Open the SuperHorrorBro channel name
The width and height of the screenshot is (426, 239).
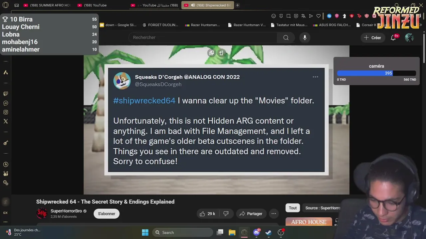tap(66, 211)
